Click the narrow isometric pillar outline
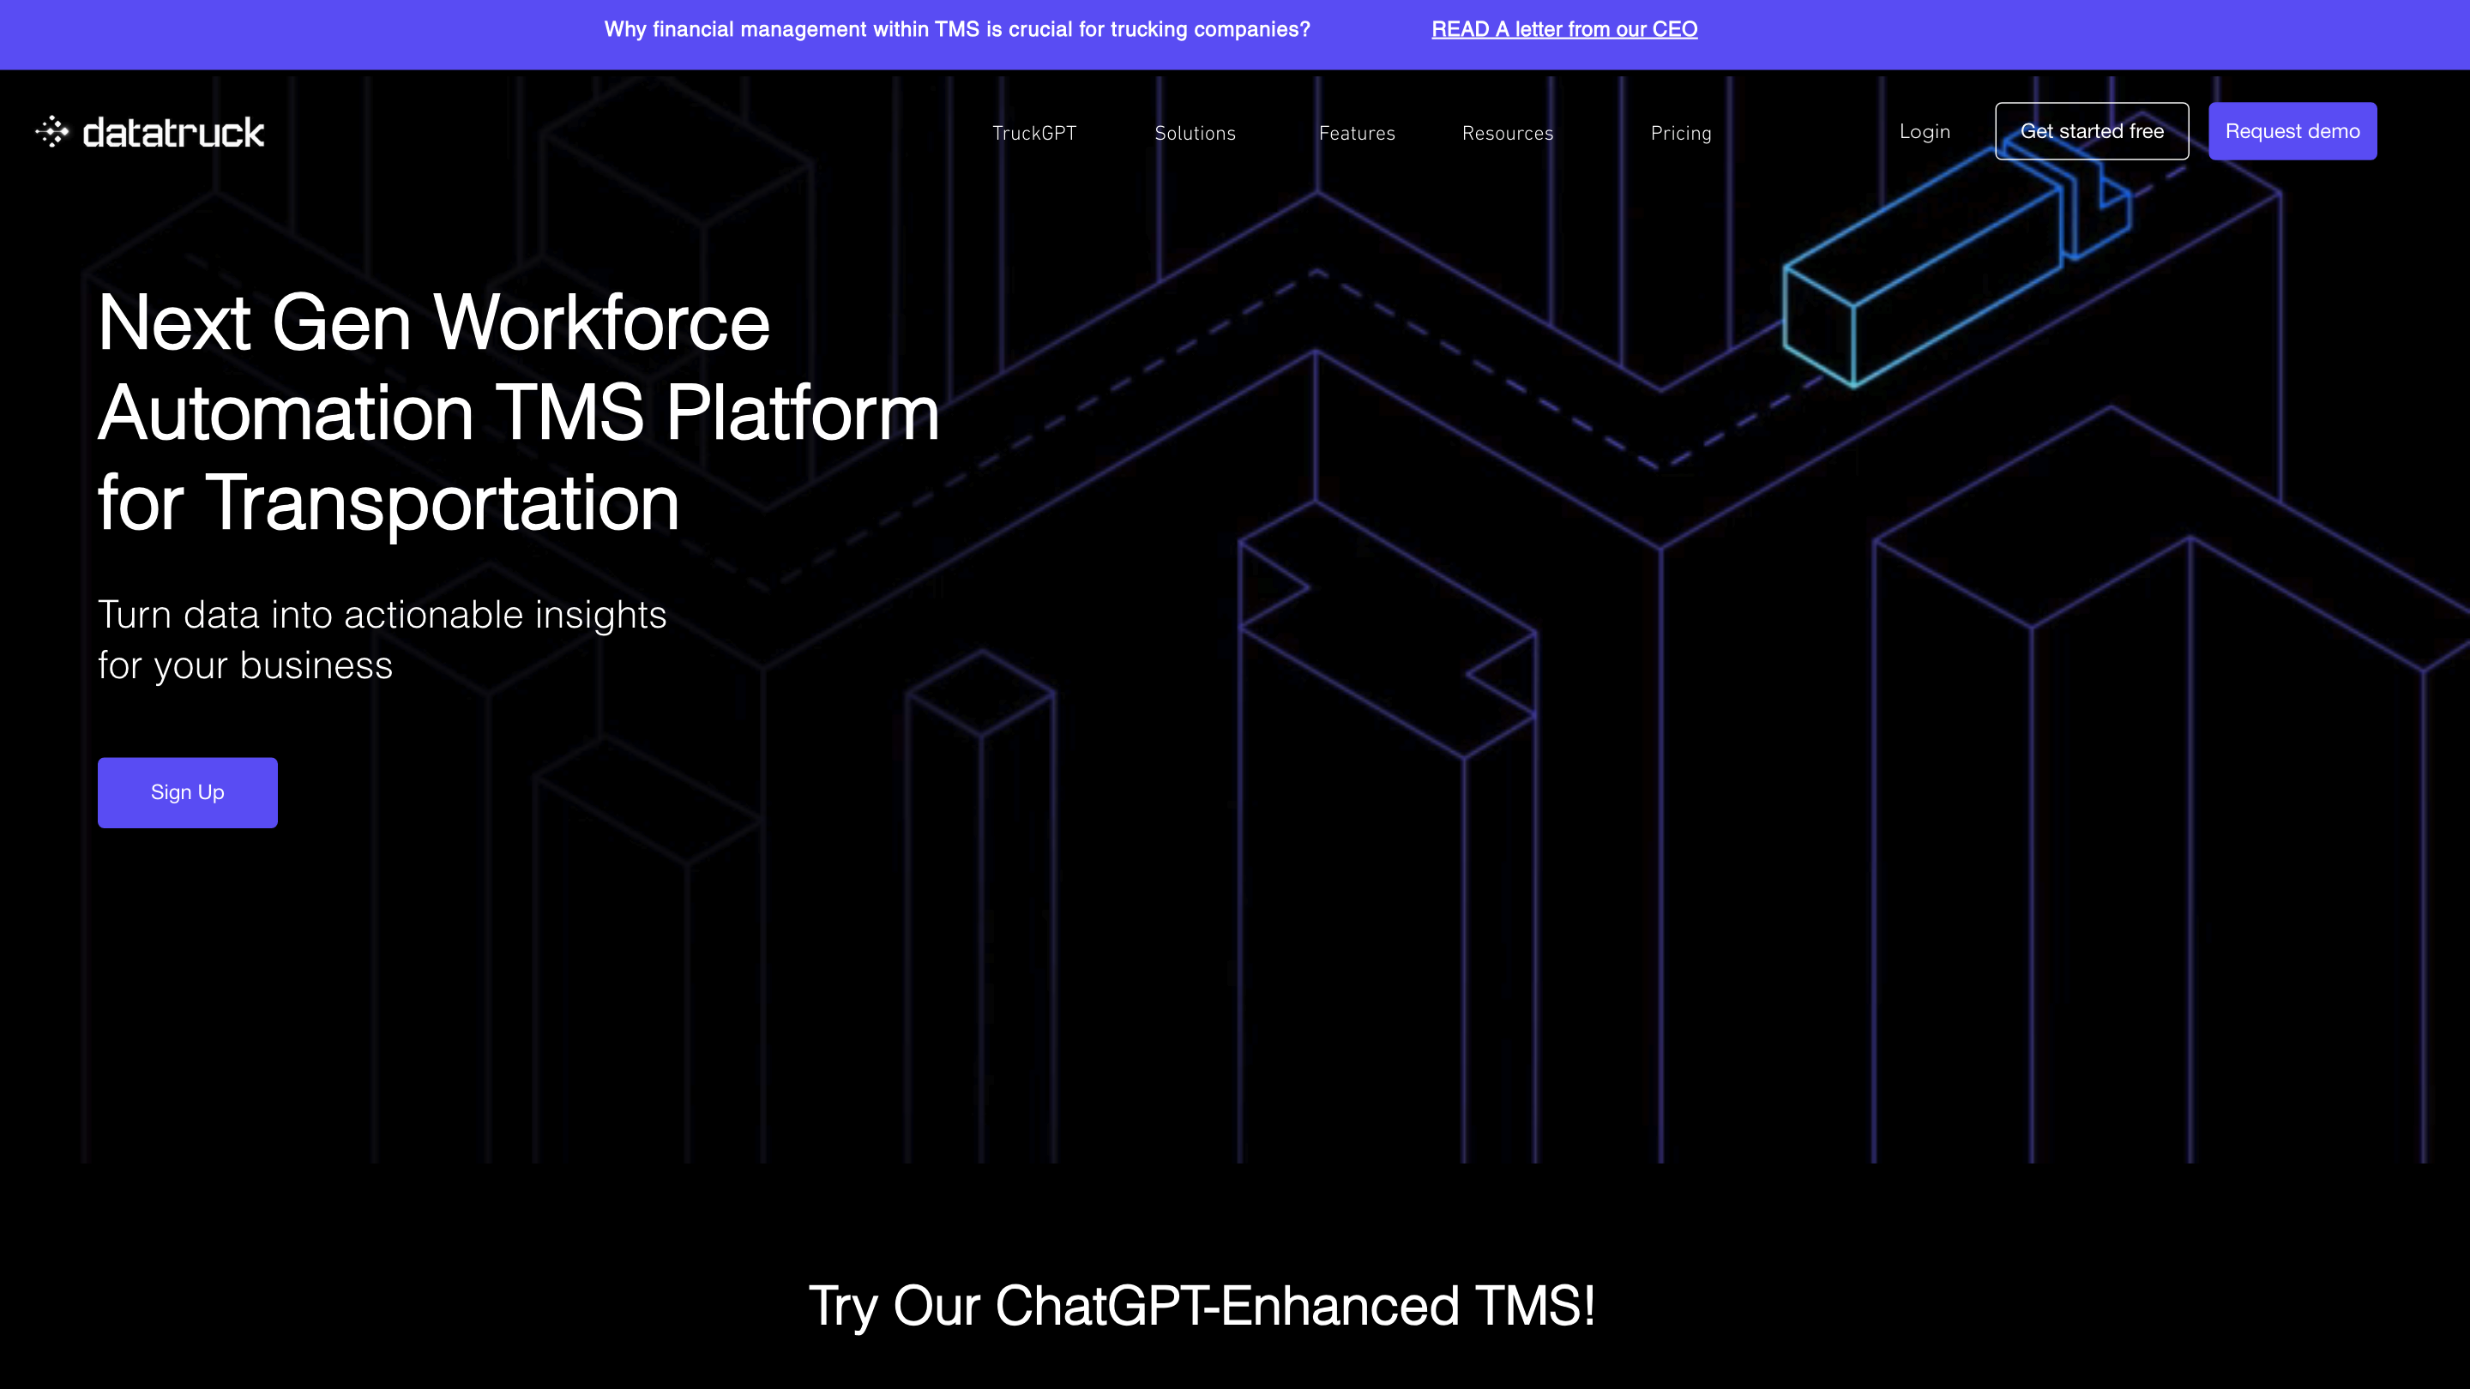Image resolution: width=2470 pixels, height=1389 pixels. click(980, 863)
